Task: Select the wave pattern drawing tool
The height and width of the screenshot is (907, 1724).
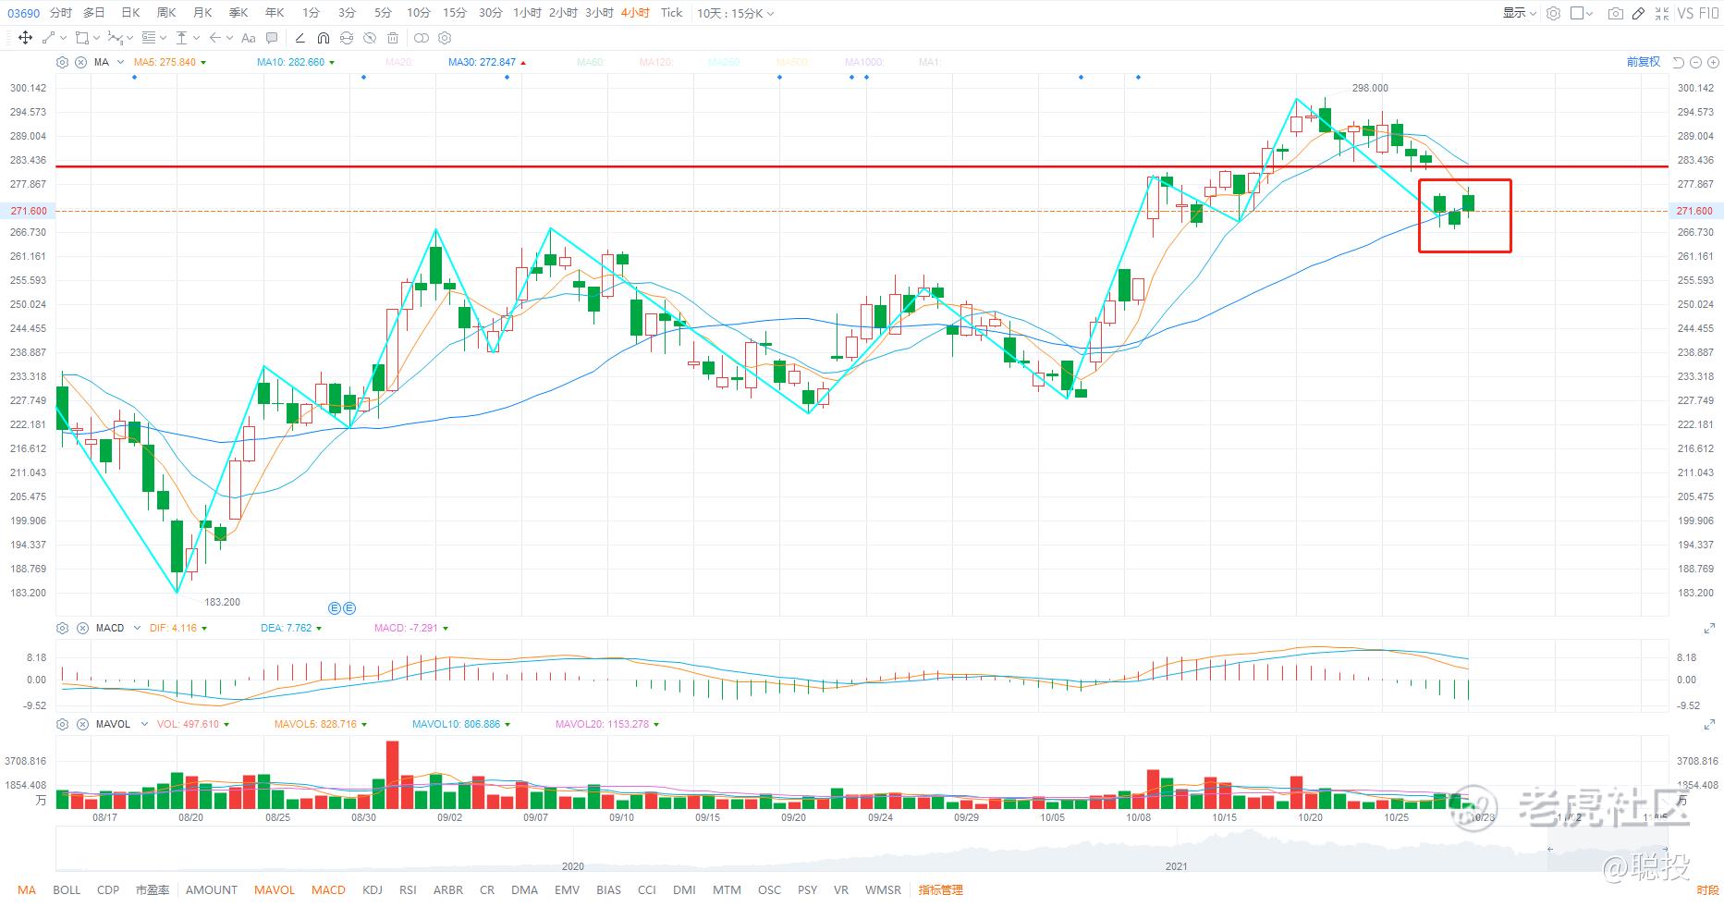Action: (x=115, y=38)
